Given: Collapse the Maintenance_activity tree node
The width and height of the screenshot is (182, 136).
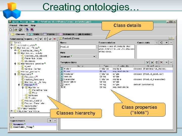Looking at the screenshot, I should (x=15, y=53).
